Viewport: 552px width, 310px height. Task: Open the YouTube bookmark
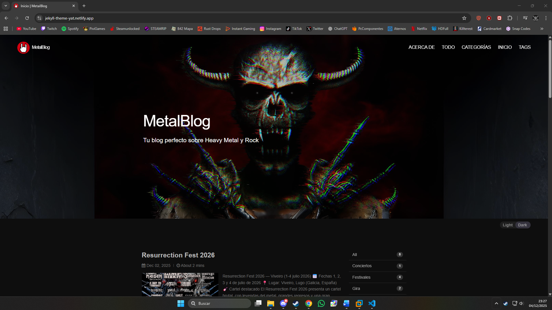26,29
